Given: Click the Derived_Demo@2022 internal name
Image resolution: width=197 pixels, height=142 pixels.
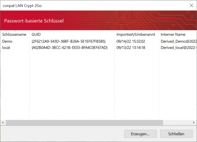Looking at the screenshot, I should (179, 41).
